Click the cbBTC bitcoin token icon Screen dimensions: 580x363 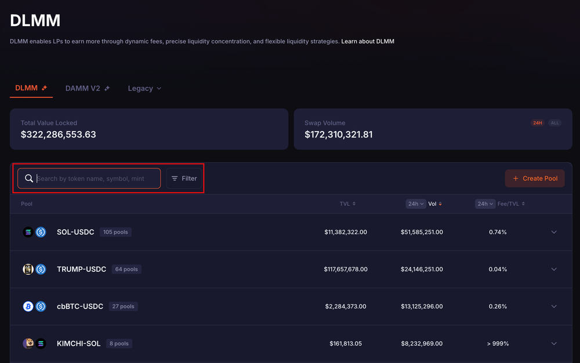coord(28,306)
